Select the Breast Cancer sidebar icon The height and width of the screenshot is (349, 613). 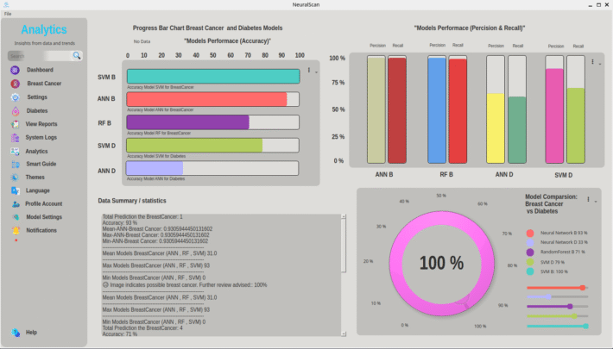click(16, 84)
